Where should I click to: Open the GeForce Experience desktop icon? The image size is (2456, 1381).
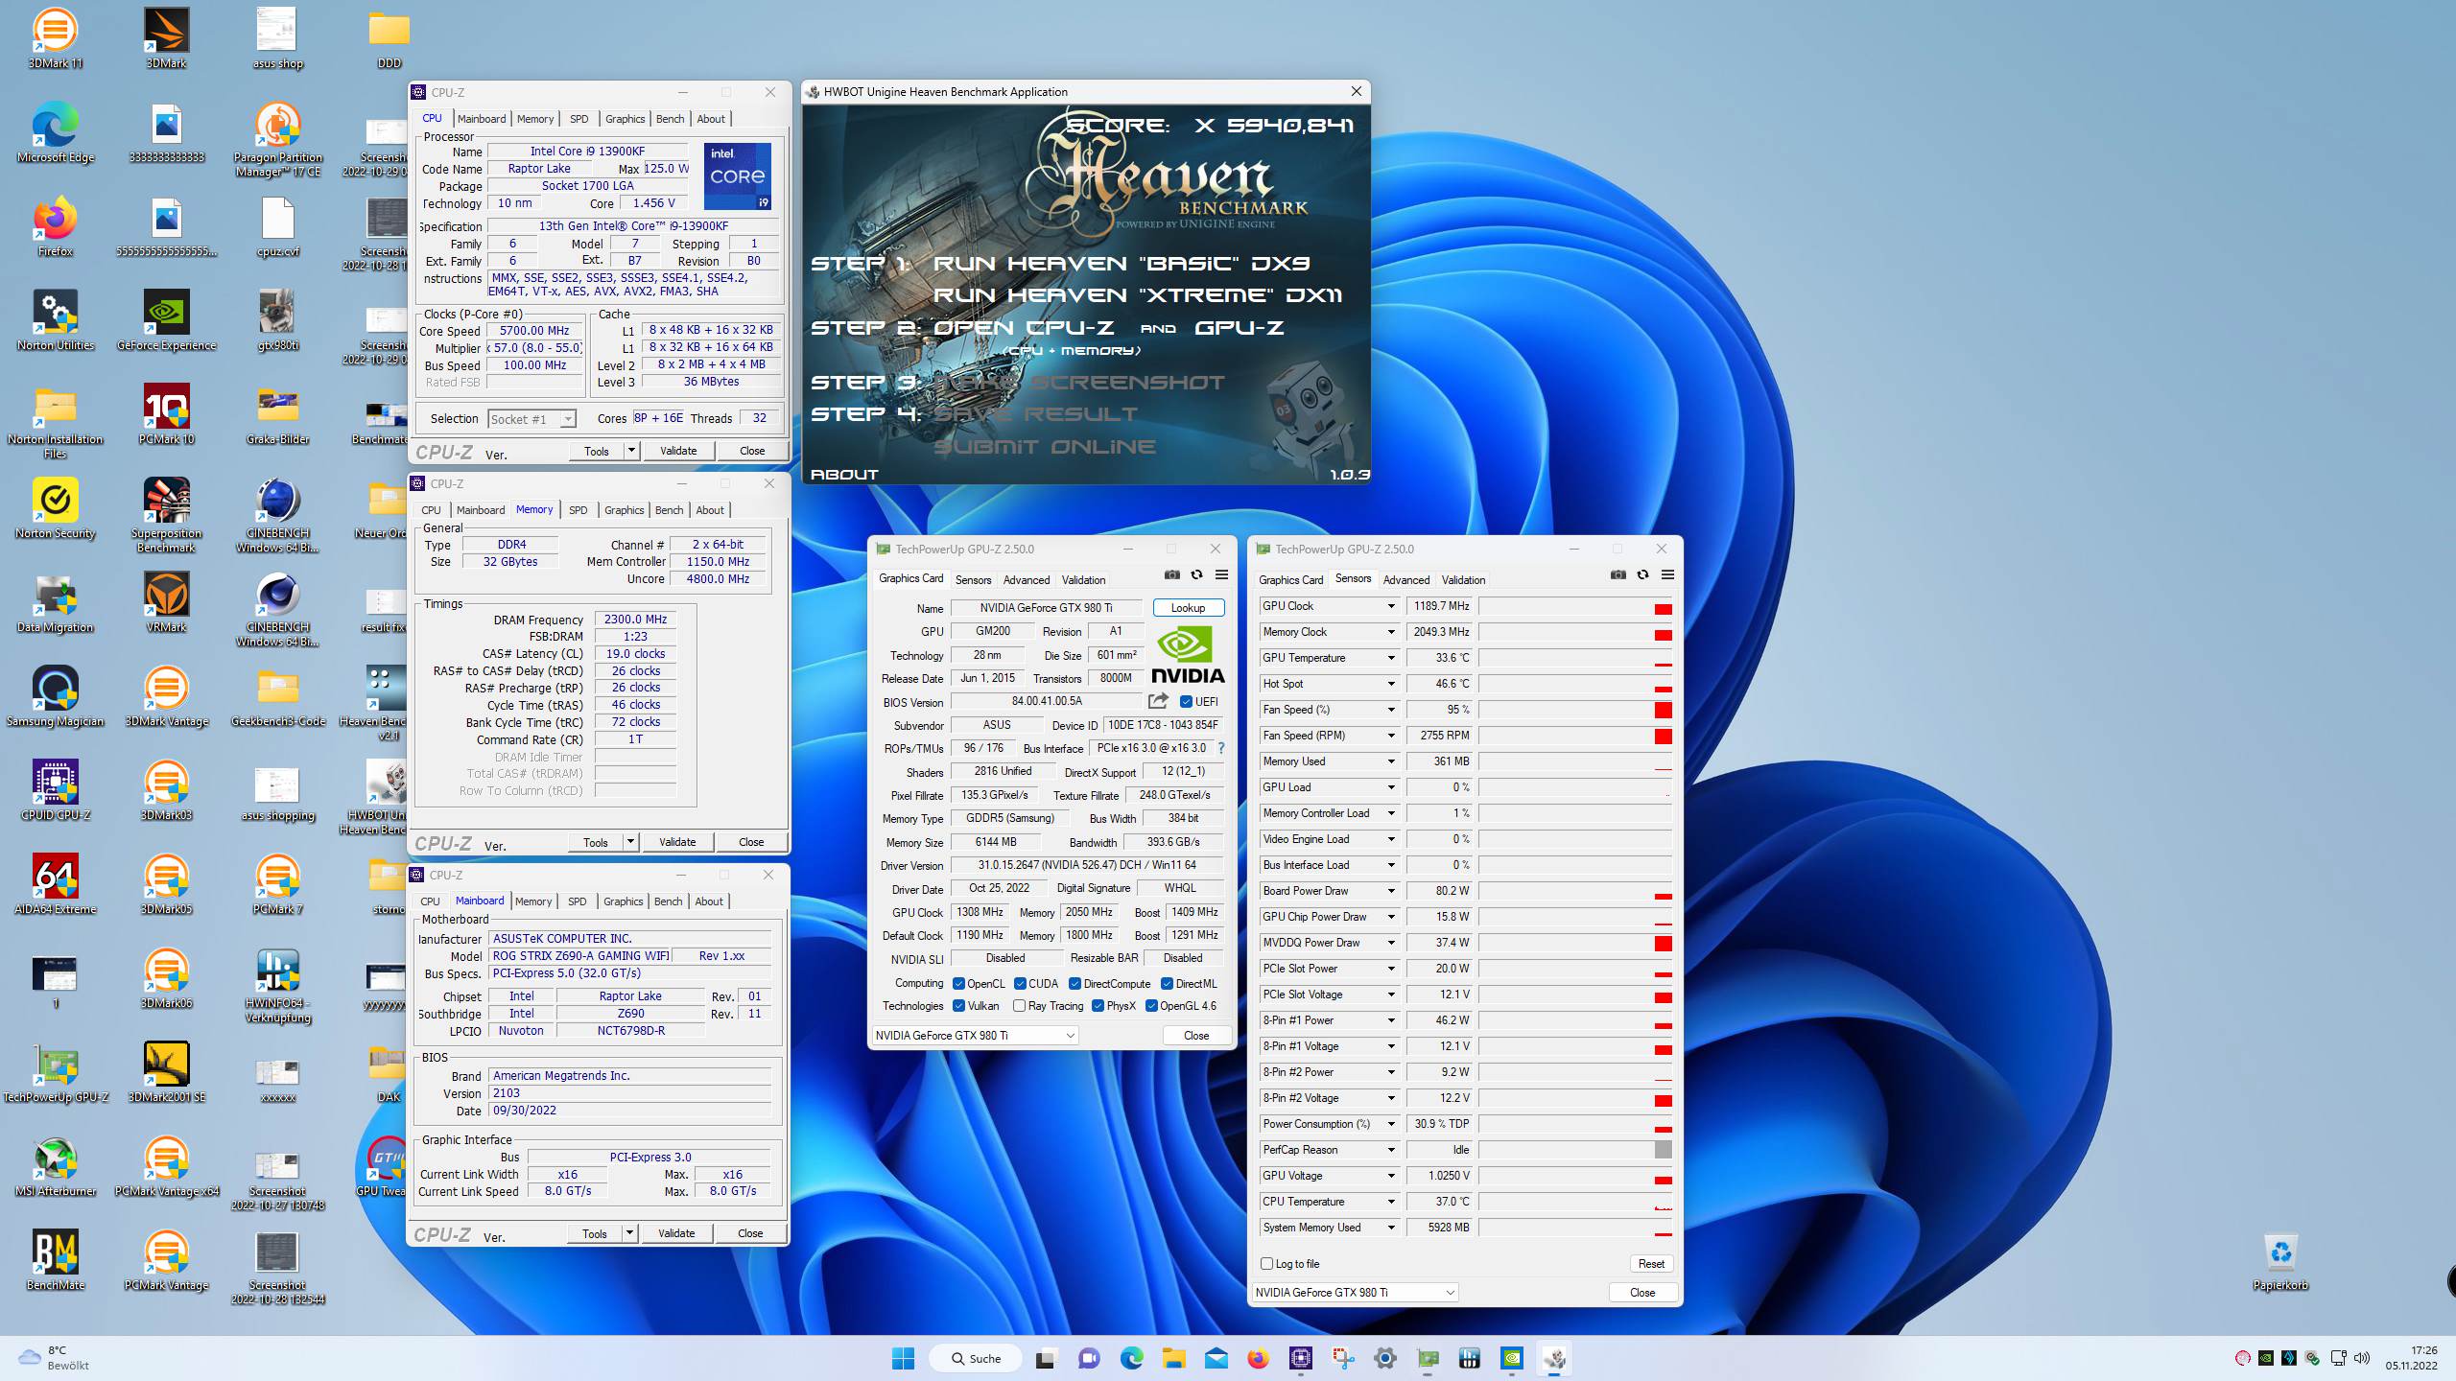point(166,321)
